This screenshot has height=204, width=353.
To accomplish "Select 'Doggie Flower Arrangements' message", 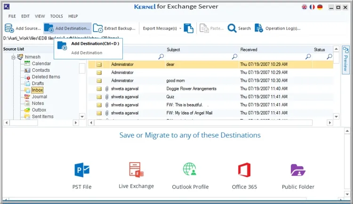I will click(210, 89).
